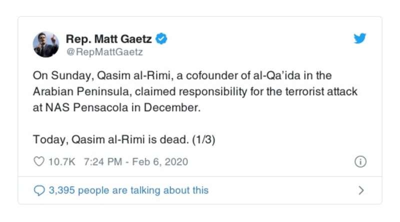Click the 10.7K likes count
Viewport: 400px width, 222px height.
click(61, 162)
